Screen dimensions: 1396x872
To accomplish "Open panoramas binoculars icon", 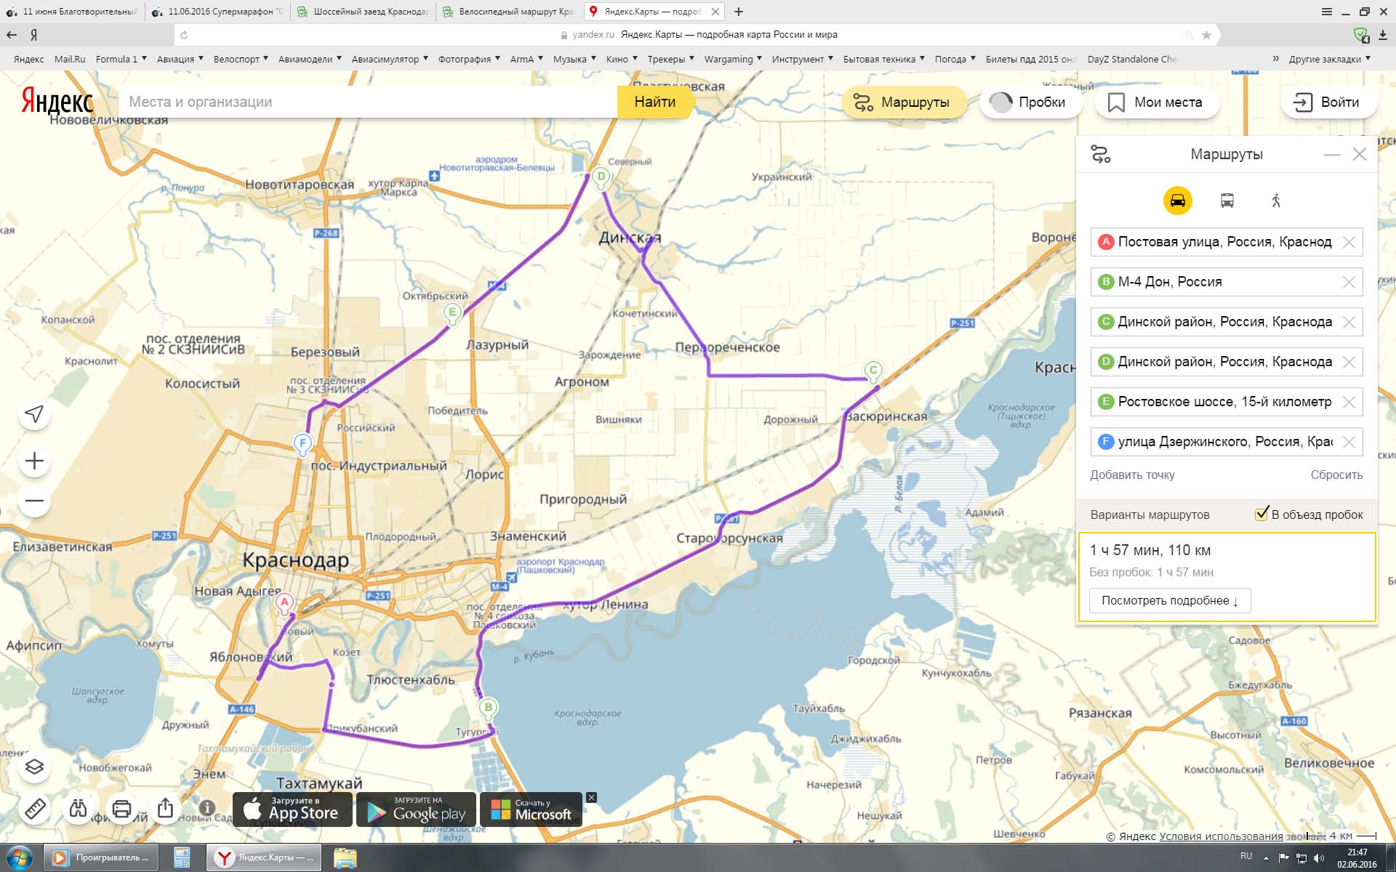I will [x=79, y=808].
